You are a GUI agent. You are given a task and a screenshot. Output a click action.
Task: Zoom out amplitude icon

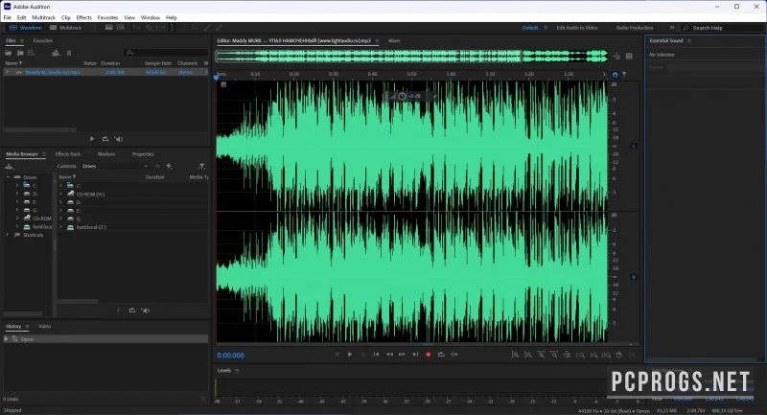pos(528,355)
